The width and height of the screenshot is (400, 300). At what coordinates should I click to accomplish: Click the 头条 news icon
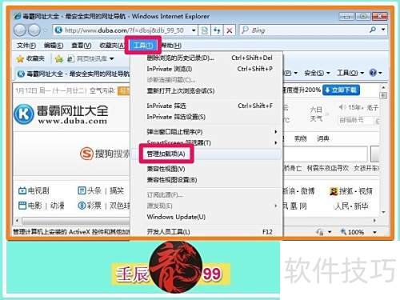pyautogui.click(x=82, y=190)
